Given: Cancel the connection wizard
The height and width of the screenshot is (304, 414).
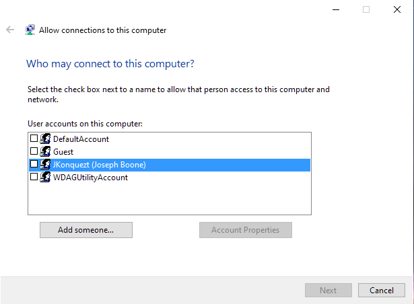Looking at the screenshot, I should click(x=381, y=290).
